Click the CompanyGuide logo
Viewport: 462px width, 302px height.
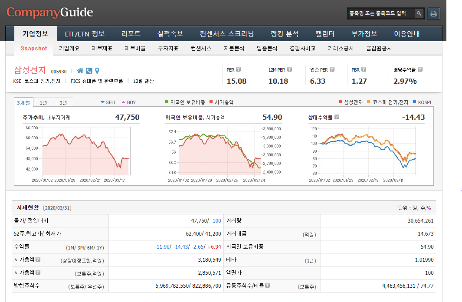[50, 13]
